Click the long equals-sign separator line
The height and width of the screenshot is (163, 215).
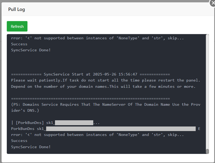pos(90,98)
